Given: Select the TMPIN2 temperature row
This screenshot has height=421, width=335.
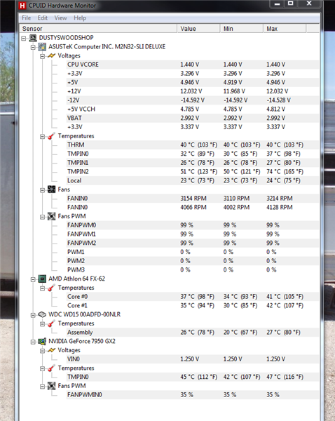Looking at the screenshot, I should click(x=193, y=172).
